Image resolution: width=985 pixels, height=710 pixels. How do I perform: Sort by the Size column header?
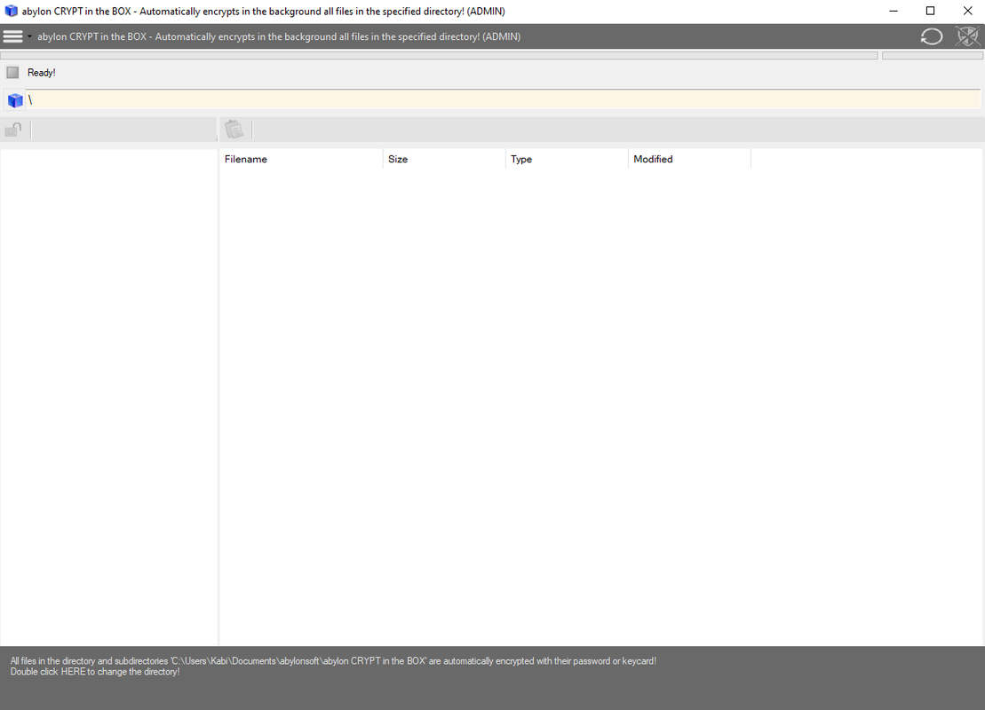[x=444, y=160]
